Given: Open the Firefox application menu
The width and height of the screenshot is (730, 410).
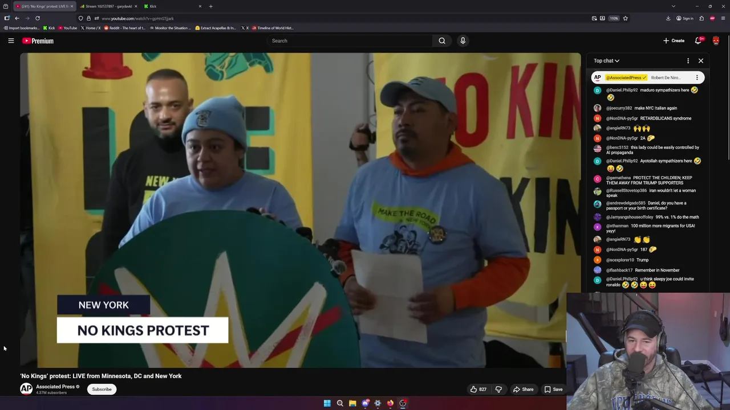Looking at the screenshot, I should click(723, 18).
